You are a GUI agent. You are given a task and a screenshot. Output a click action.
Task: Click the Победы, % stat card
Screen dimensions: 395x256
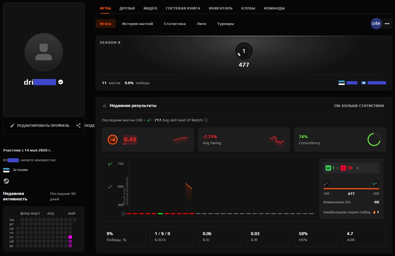click(124, 236)
